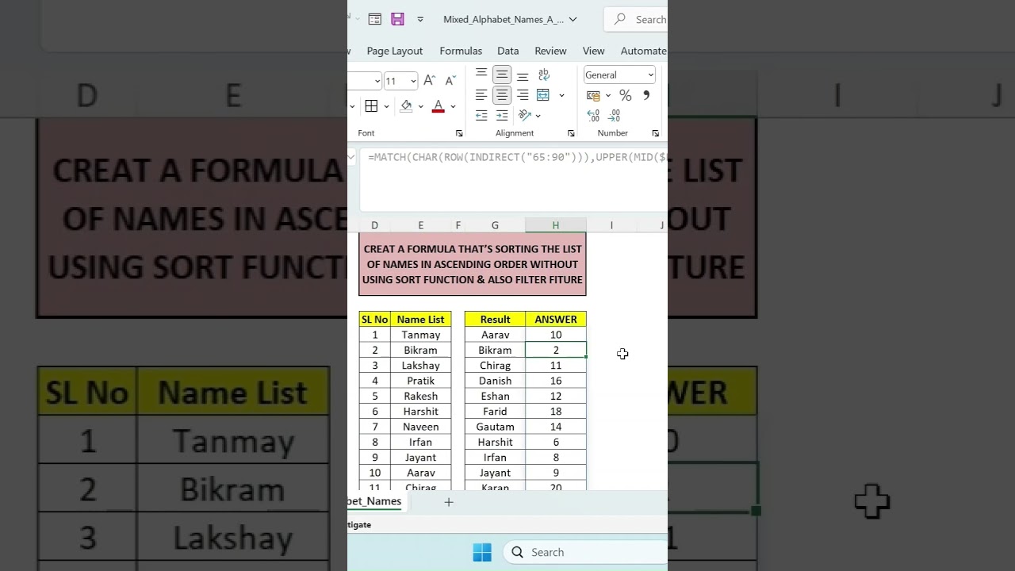Select the Name List header cell
The height and width of the screenshot is (571, 1015).
click(x=420, y=320)
